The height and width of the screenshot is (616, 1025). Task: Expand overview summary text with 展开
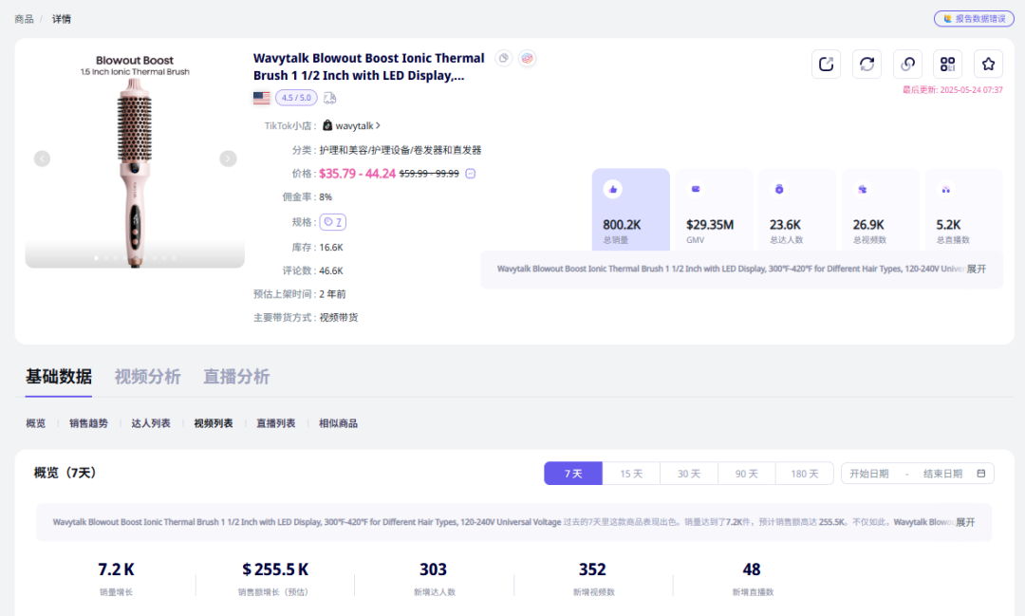pyautogui.click(x=965, y=522)
